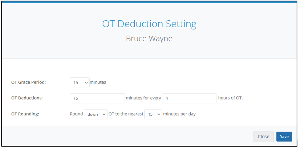Click 'minutes' text beside Grace Period dropdown
Screen dimensions: 298x147
coord(98,82)
